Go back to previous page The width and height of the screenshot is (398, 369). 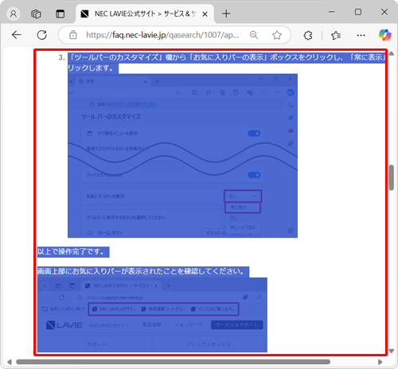click(x=17, y=35)
